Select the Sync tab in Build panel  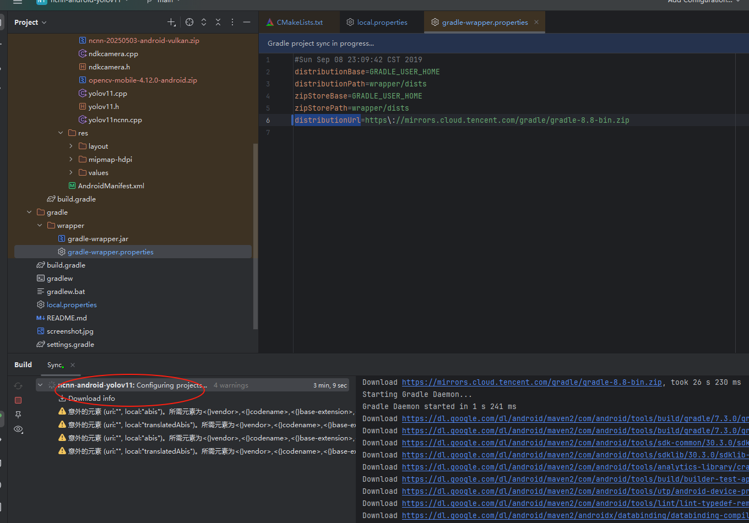point(55,365)
